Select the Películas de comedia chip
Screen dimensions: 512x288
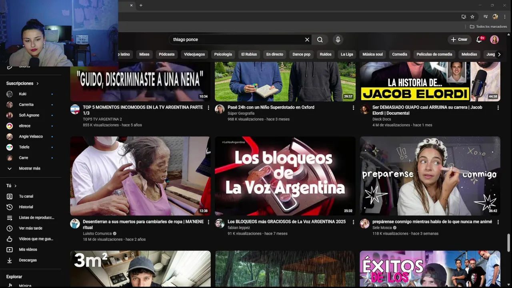tap(434, 54)
